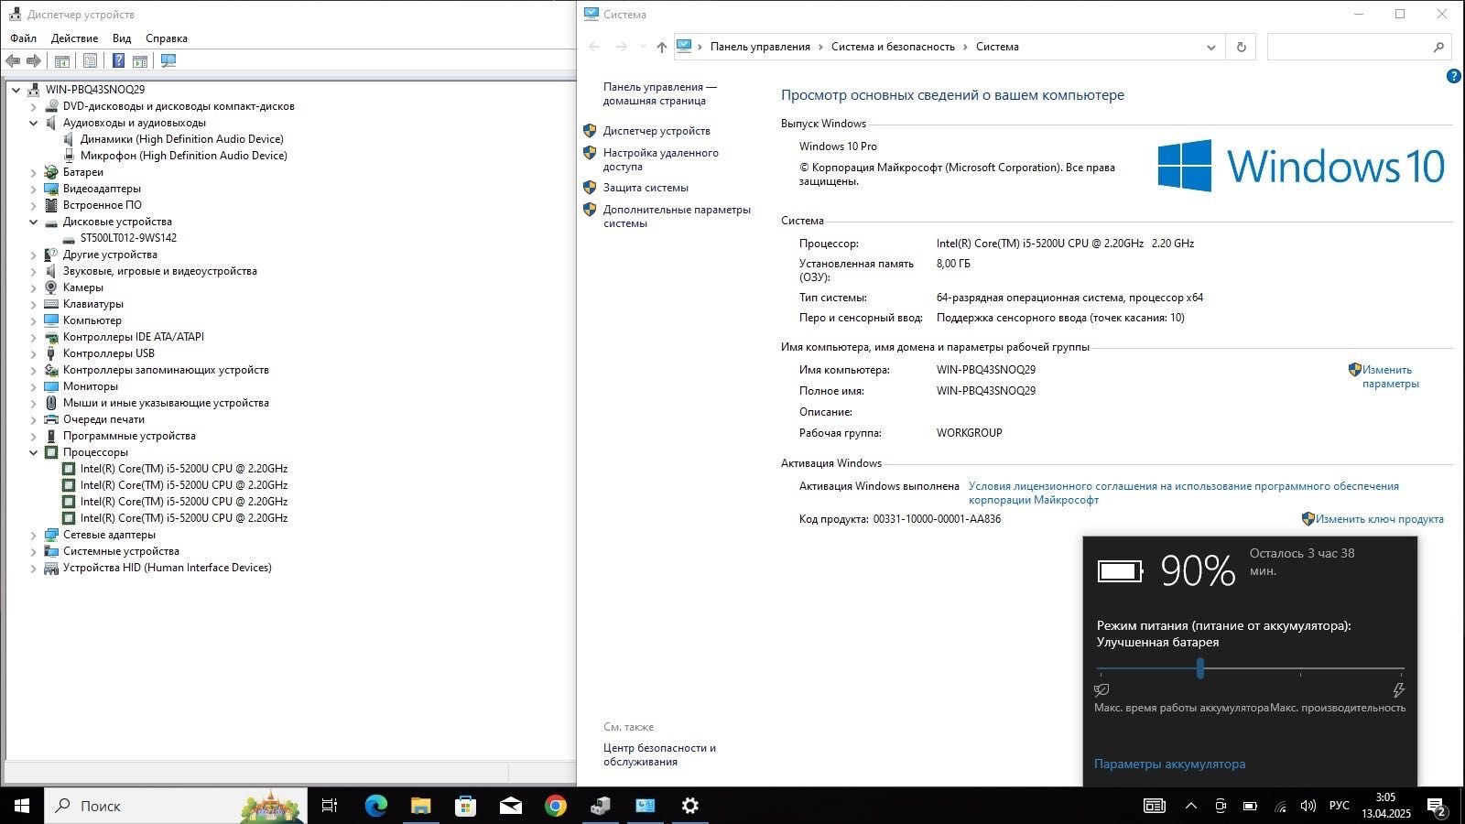Viewport: 1465px width, 824px height.
Task: Click Система и безопасность breadcrumb
Action: coord(893,47)
